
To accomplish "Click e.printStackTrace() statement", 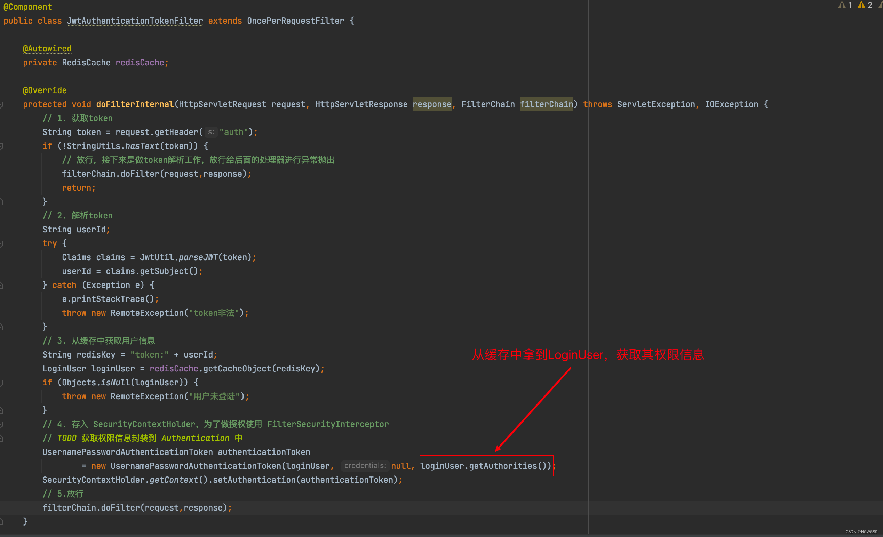I will 110,299.
